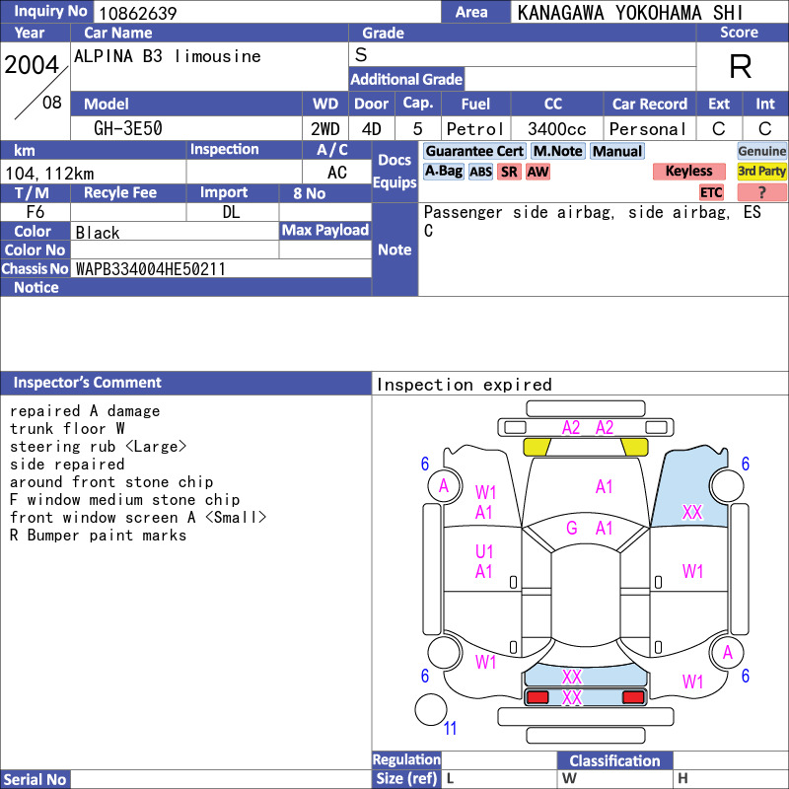Select the DL import value
Screen dimensions: 789x789
(x=231, y=212)
